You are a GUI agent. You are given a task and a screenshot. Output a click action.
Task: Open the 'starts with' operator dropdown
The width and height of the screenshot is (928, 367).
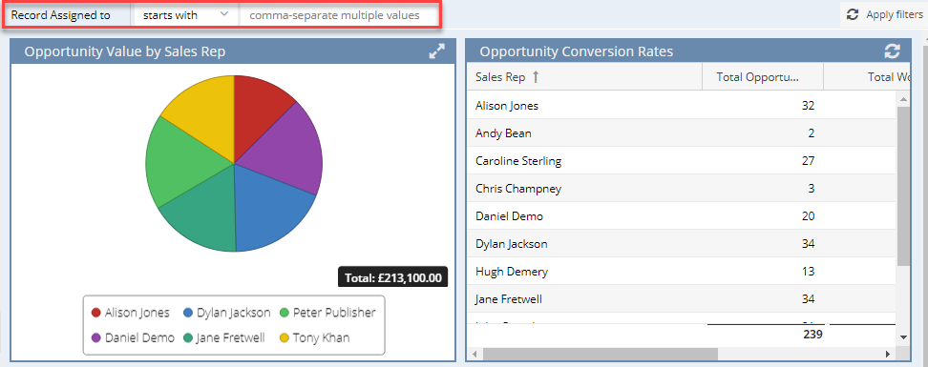point(185,15)
